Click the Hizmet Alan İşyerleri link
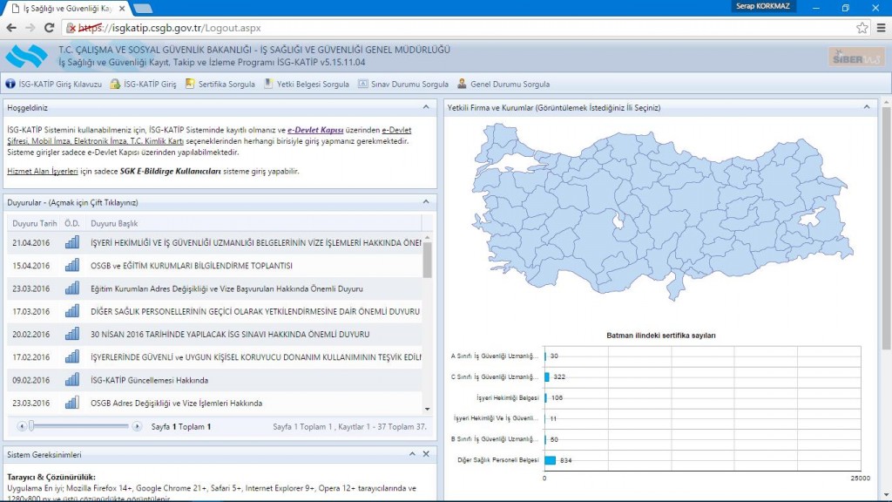Image resolution: width=892 pixels, height=502 pixels. click(x=43, y=171)
